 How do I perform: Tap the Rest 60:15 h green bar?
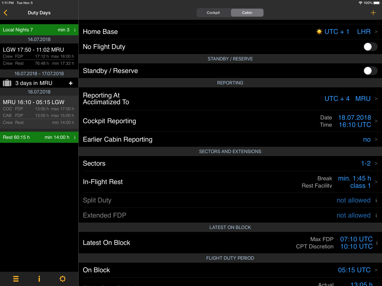click(39, 137)
